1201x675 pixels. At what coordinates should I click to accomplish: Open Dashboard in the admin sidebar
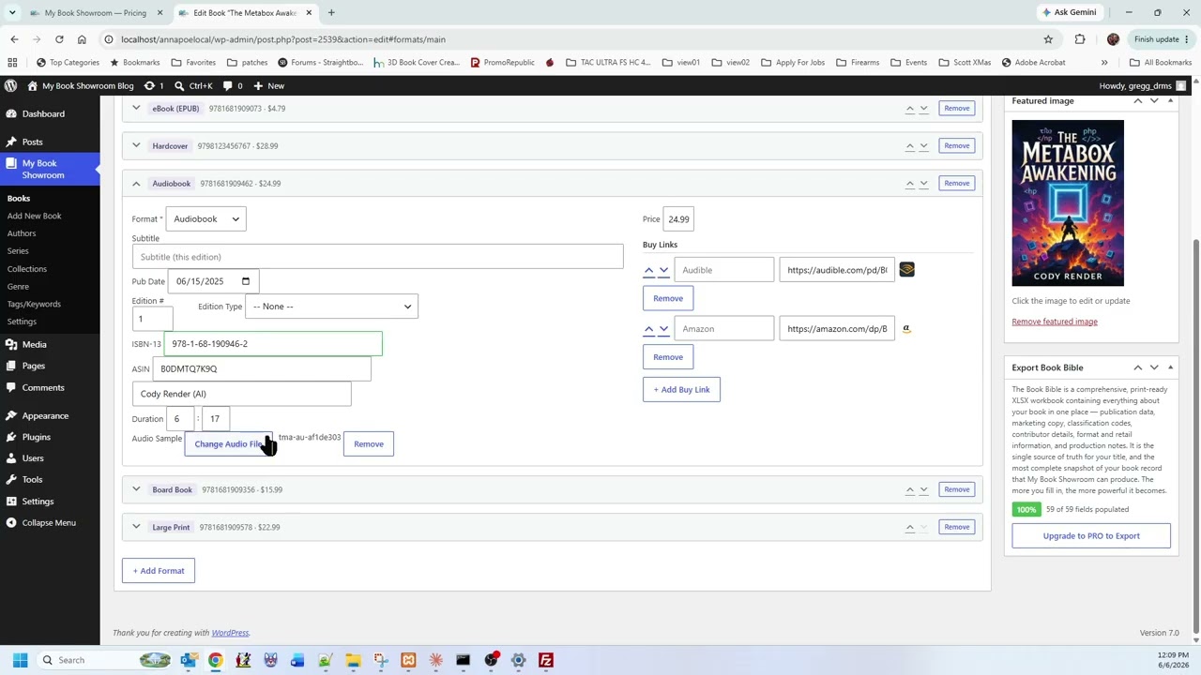(43, 113)
